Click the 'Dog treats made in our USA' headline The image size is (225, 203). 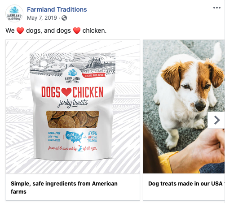[x=185, y=184]
